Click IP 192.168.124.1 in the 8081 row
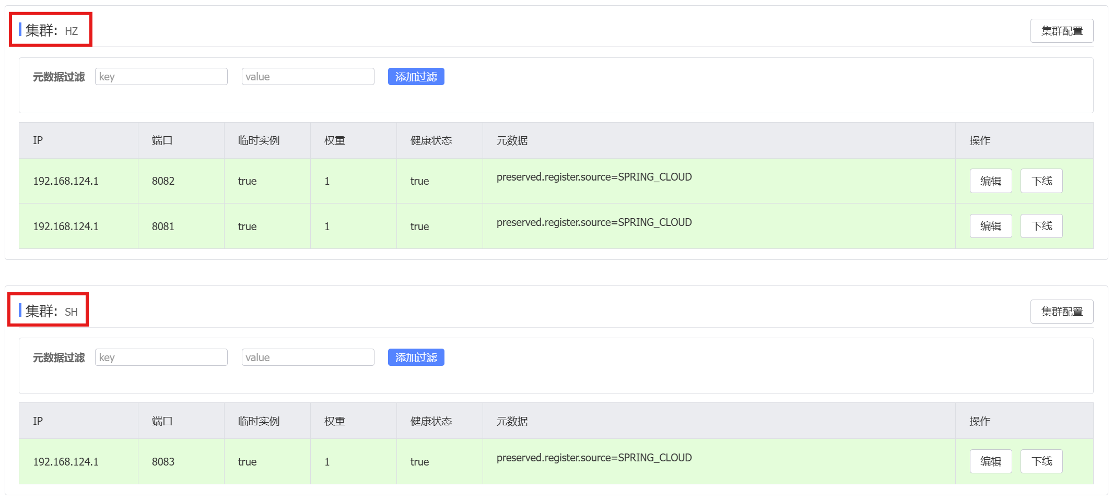This screenshot has height=501, width=1113. pyautogui.click(x=66, y=226)
